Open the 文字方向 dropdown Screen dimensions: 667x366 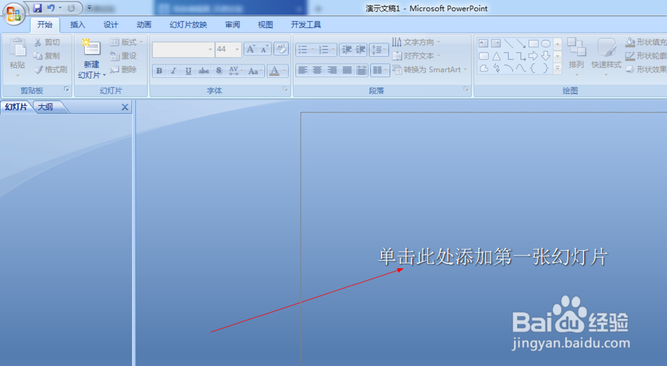click(416, 42)
